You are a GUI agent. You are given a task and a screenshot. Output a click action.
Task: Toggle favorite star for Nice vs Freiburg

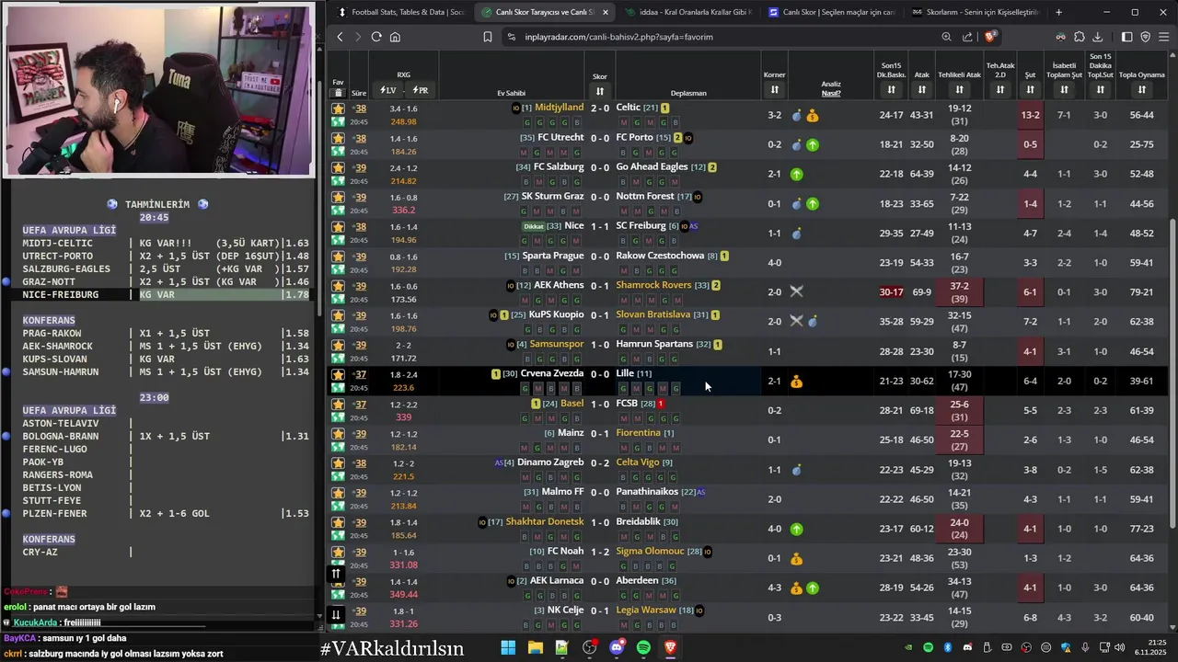[339, 226]
